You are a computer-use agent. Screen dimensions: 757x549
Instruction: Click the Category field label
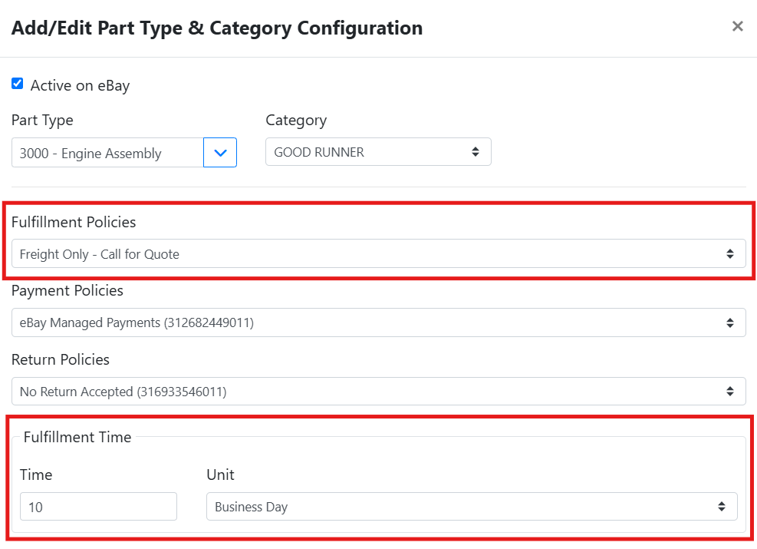[296, 121]
